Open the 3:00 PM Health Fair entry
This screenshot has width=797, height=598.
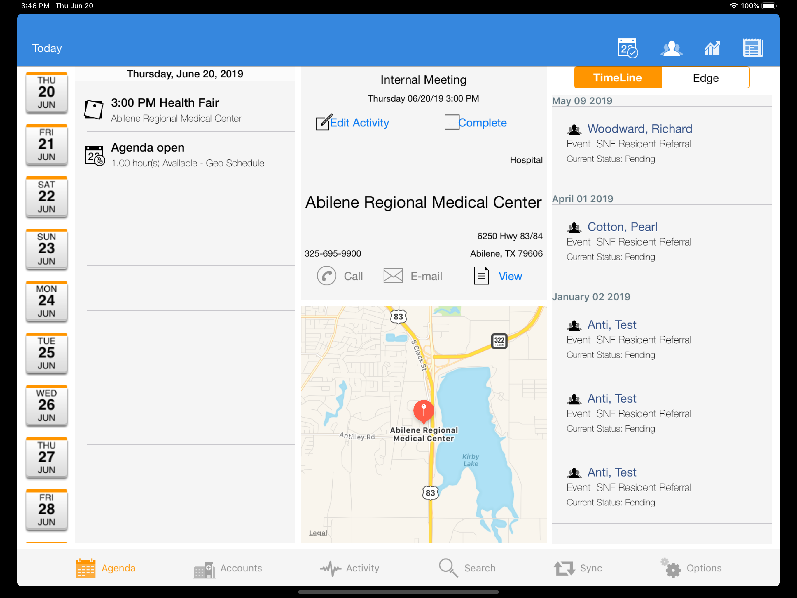click(x=185, y=110)
